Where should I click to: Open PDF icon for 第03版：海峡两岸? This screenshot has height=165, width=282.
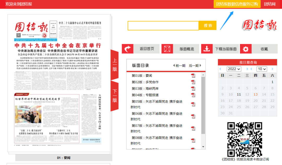[x=193, y=89]
